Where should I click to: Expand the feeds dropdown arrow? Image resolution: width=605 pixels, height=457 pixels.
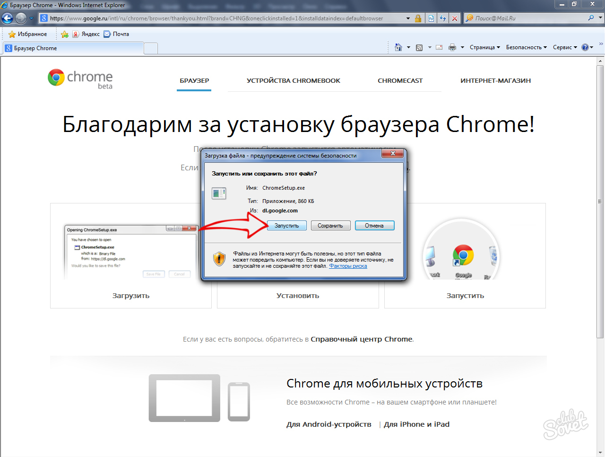pyautogui.click(x=430, y=47)
